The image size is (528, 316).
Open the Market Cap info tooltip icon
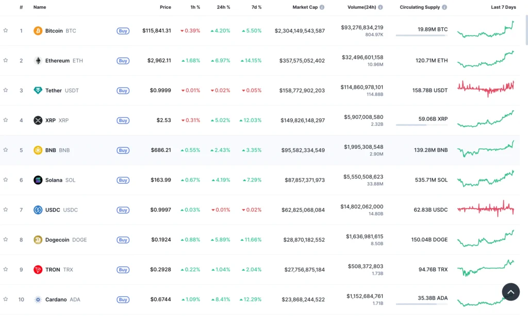coord(322,7)
